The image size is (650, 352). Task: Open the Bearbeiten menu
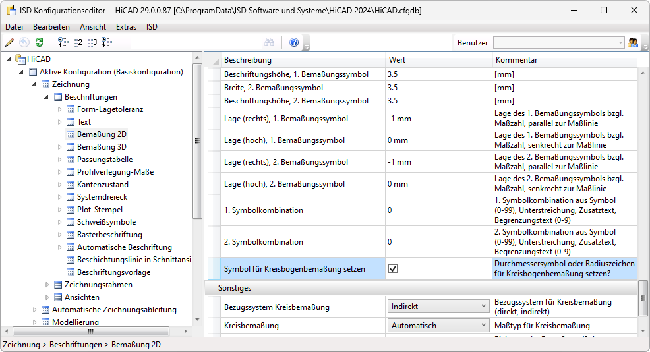tap(51, 27)
